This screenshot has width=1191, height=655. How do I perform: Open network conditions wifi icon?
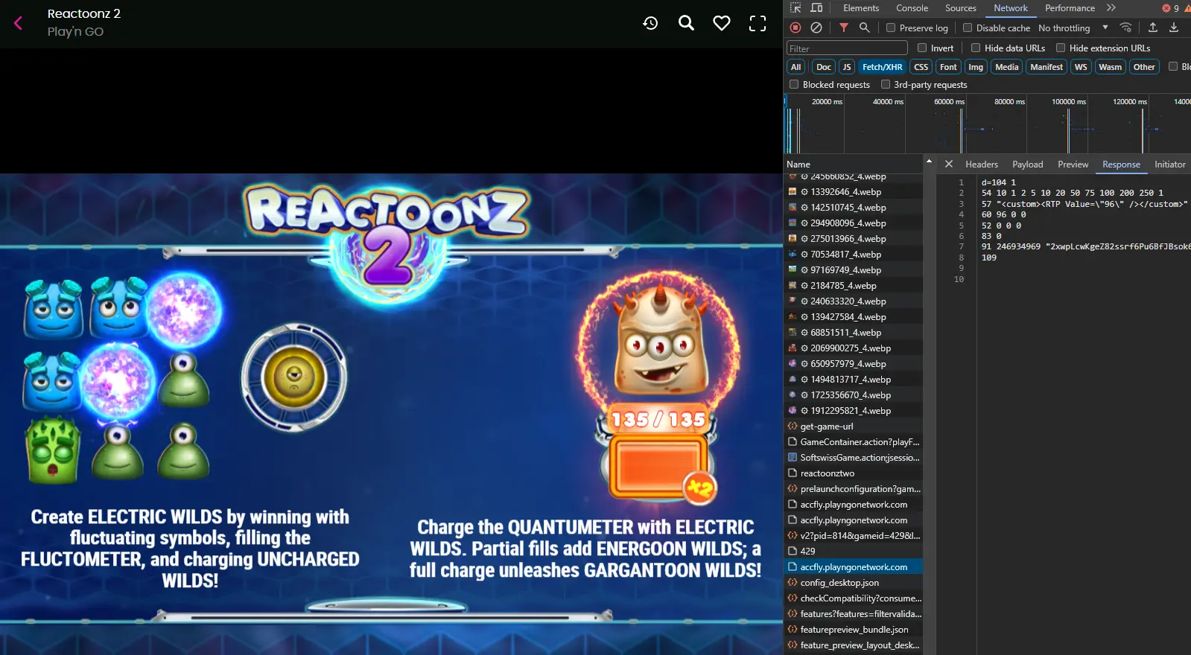pyautogui.click(x=1125, y=28)
